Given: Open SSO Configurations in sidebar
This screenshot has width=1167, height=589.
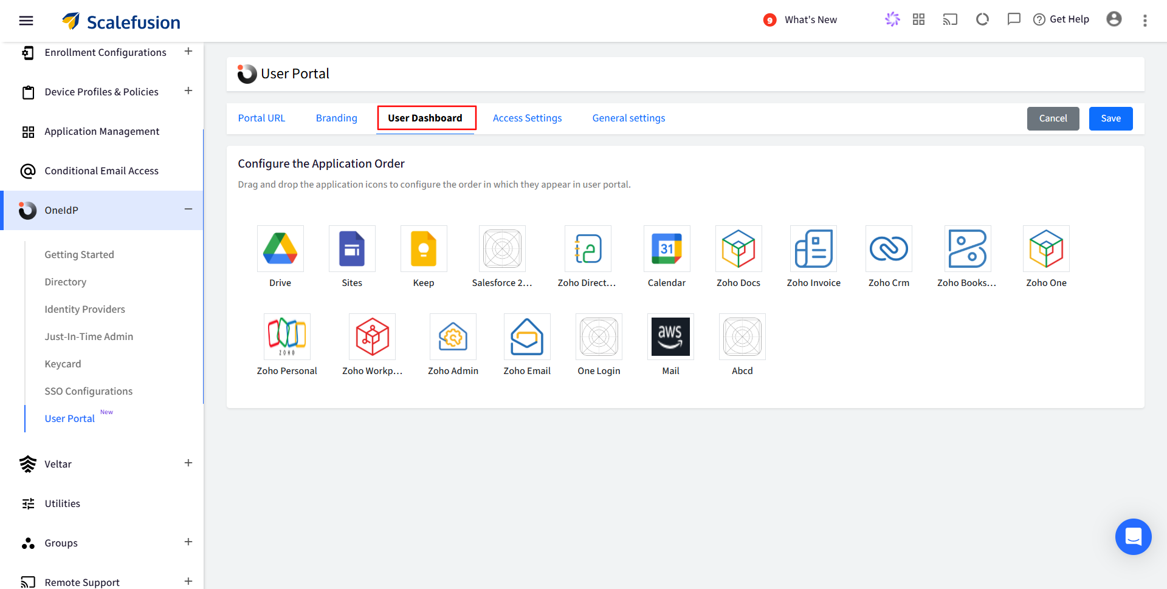Looking at the screenshot, I should tap(89, 391).
